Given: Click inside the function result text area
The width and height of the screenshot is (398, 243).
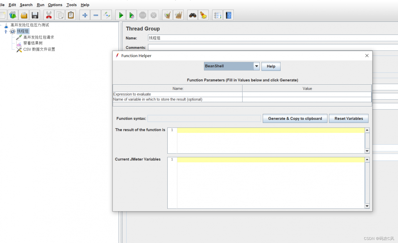Looking at the screenshot, I should (271, 140).
